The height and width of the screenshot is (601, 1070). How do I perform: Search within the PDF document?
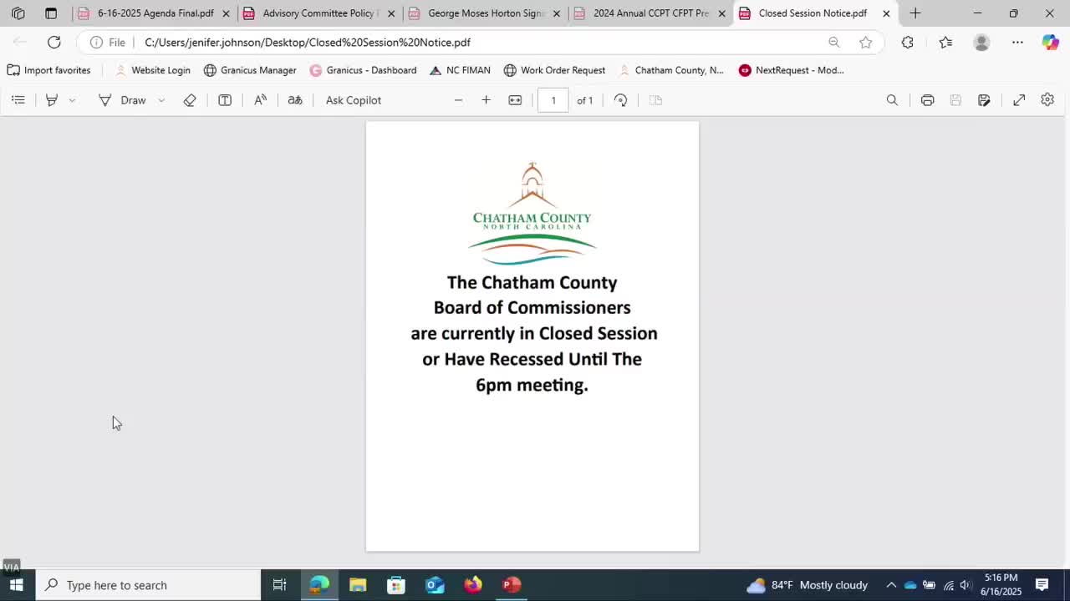coord(892,100)
